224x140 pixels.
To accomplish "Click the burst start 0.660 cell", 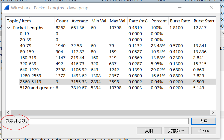I will [199, 70].
